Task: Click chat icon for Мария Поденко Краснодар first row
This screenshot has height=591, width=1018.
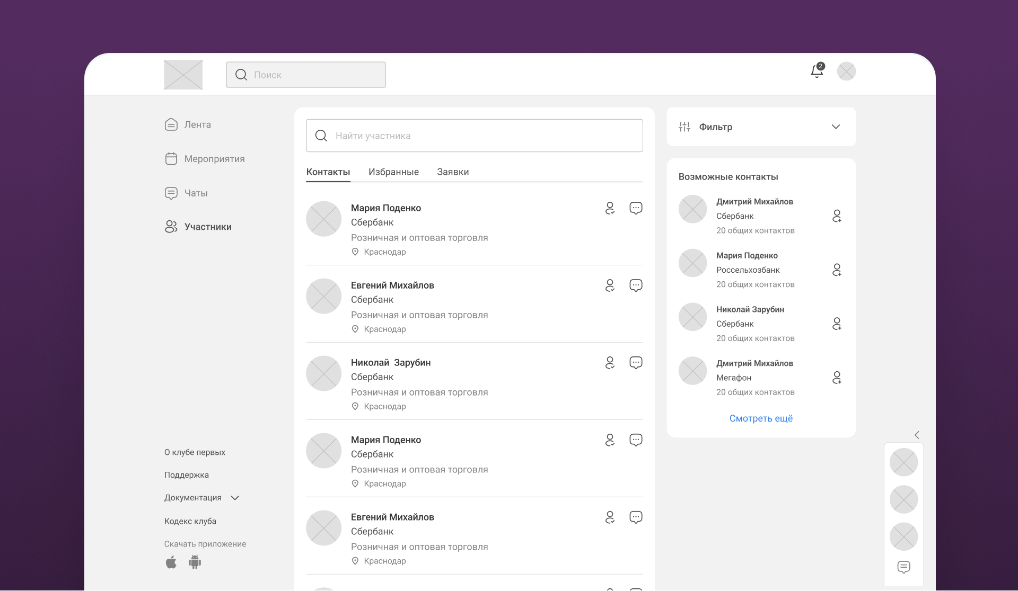Action: (x=636, y=208)
